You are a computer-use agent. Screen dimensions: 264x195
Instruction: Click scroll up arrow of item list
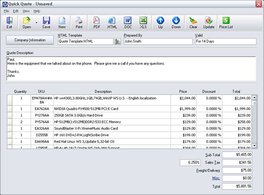pyautogui.click(x=254, y=97)
